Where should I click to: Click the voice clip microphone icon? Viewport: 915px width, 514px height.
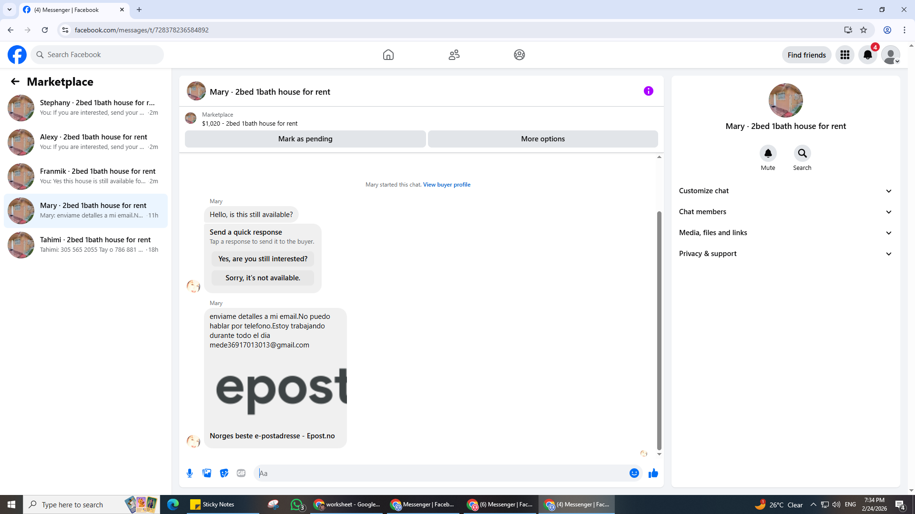pos(190,473)
